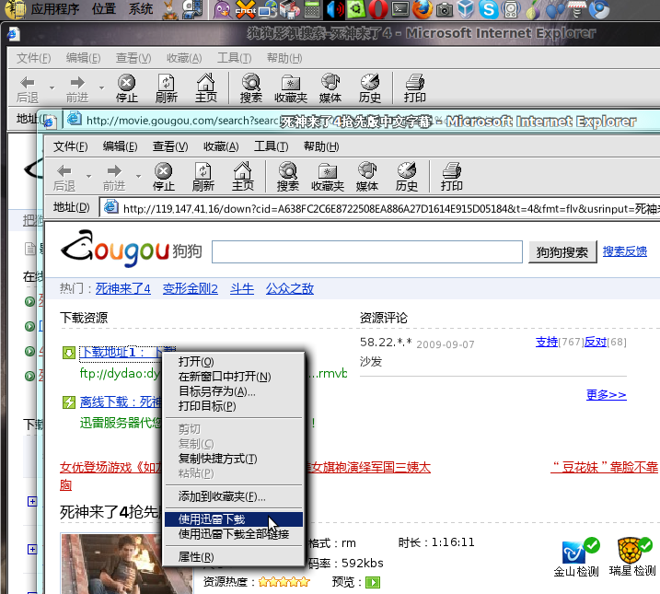Open Back history dropdown in front window
The width and height of the screenshot is (660, 594).
[x=88, y=176]
